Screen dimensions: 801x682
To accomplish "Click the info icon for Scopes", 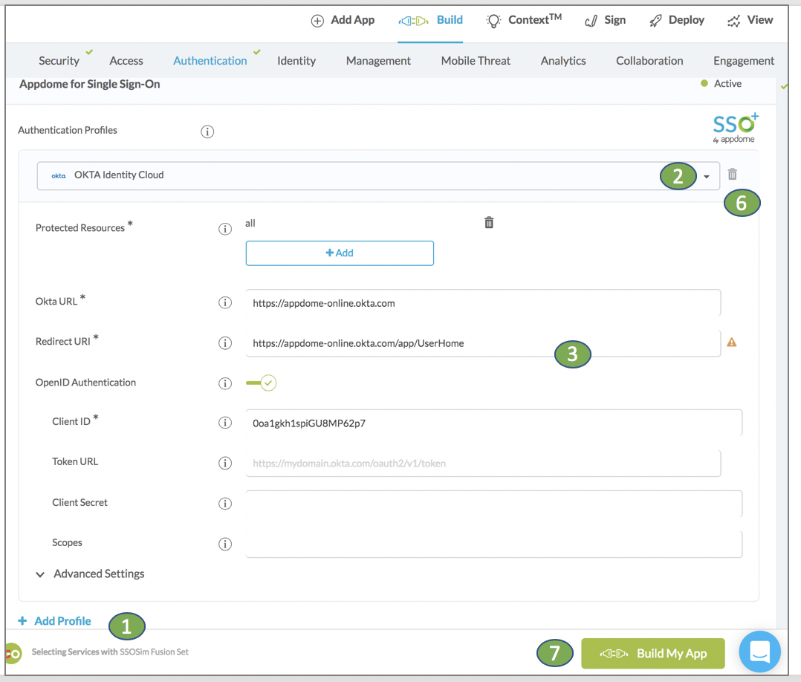I will tap(225, 544).
